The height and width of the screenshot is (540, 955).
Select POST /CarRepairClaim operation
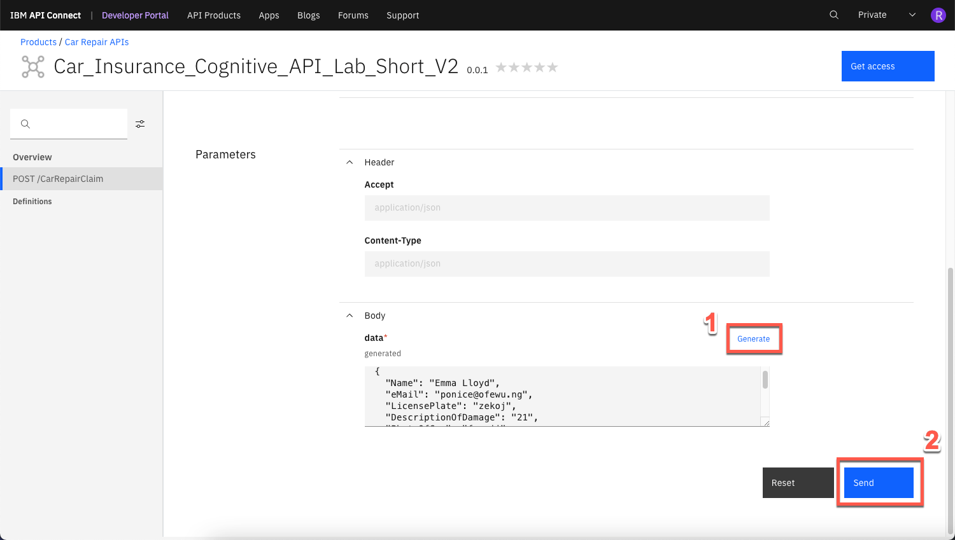click(x=81, y=179)
